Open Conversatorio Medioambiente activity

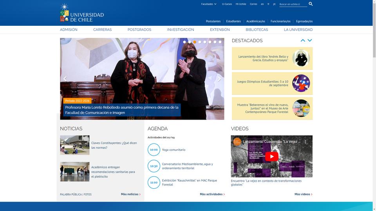click(187, 166)
